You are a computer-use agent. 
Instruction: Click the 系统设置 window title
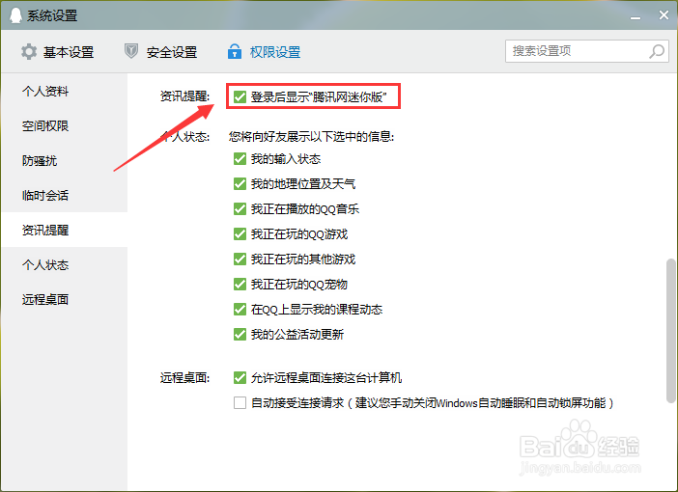[x=52, y=15]
